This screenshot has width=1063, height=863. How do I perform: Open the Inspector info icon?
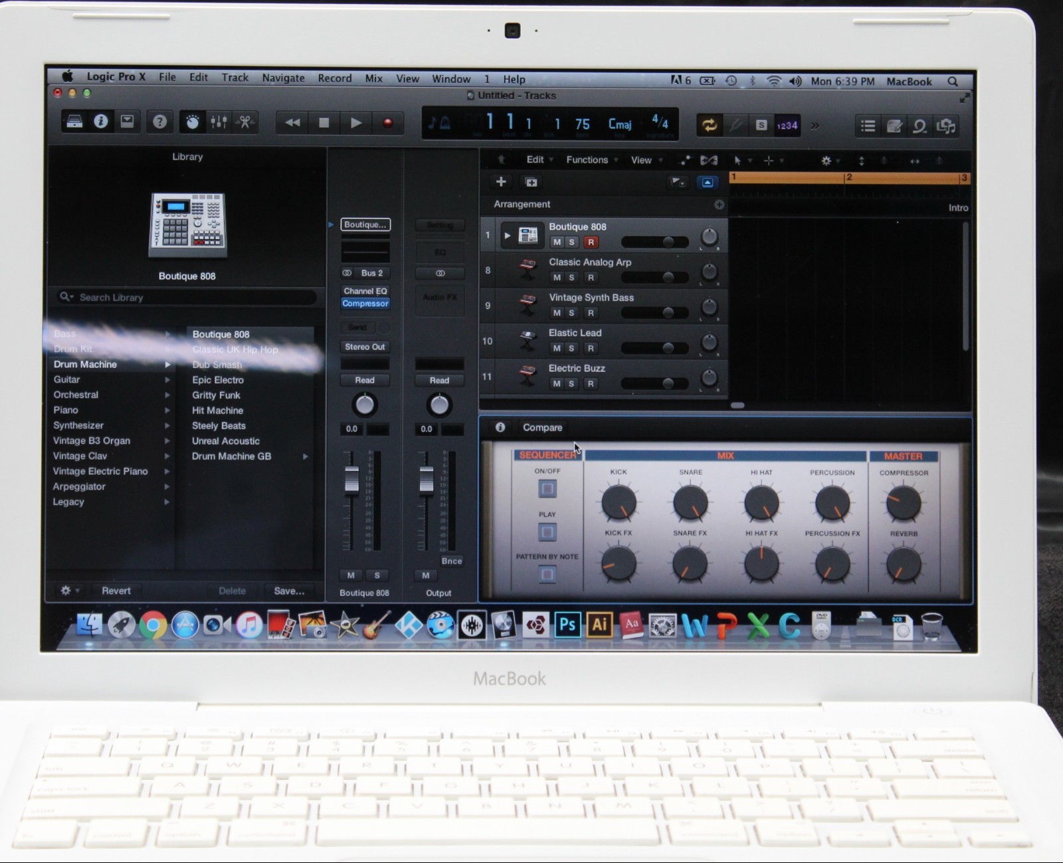(x=101, y=122)
